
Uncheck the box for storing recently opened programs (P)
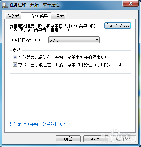pyautogui.click(x=15, y=57)
